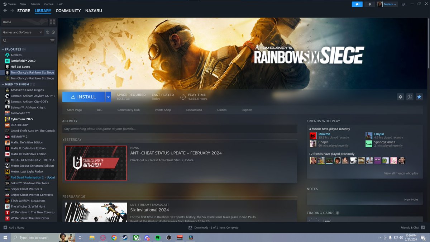The height and width of the screenshot is (242, 430).
Task: Toggle the favorite star for Rainbow Six Siege
Action: (419, 97)
